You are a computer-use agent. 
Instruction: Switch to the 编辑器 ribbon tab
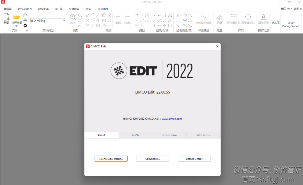(8, 9)
